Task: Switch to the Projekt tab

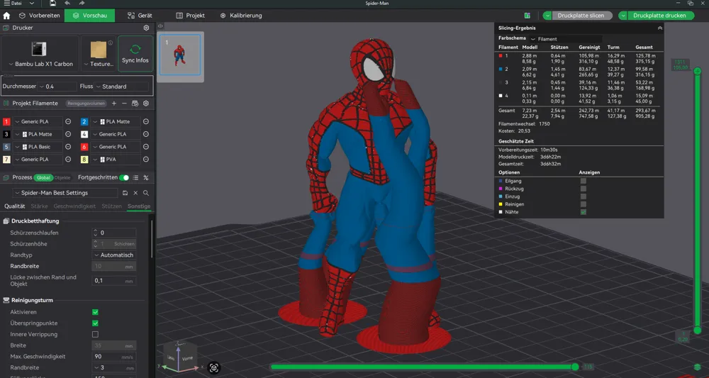Action: pyautogui.click(x=190, y=16)
